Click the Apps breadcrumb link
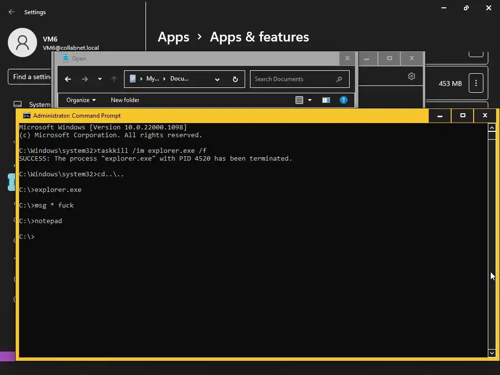500x375 pixels. [x=173, y=37]
